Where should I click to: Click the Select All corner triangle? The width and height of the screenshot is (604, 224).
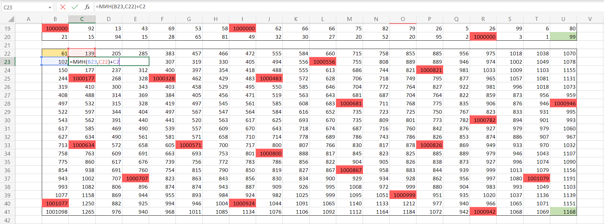coord(11,19)
